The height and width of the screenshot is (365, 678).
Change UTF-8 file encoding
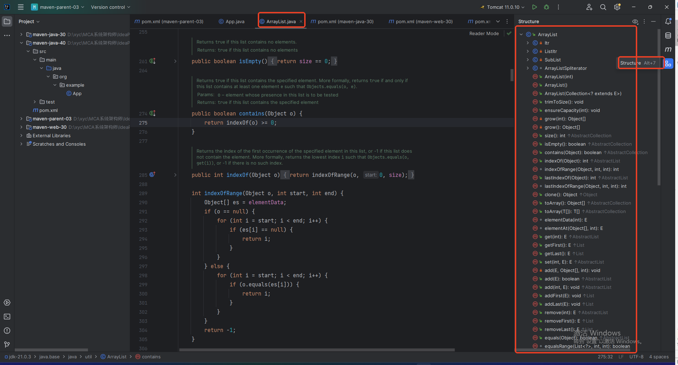pos(636,357)
